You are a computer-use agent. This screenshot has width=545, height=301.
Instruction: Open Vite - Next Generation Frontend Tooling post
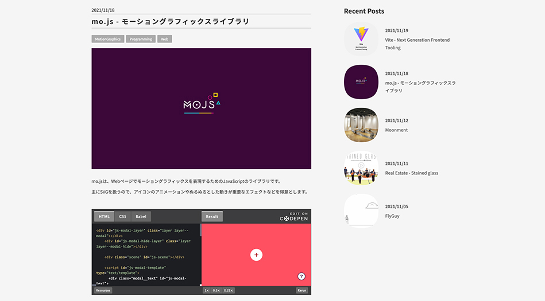(x=417, y=44)
